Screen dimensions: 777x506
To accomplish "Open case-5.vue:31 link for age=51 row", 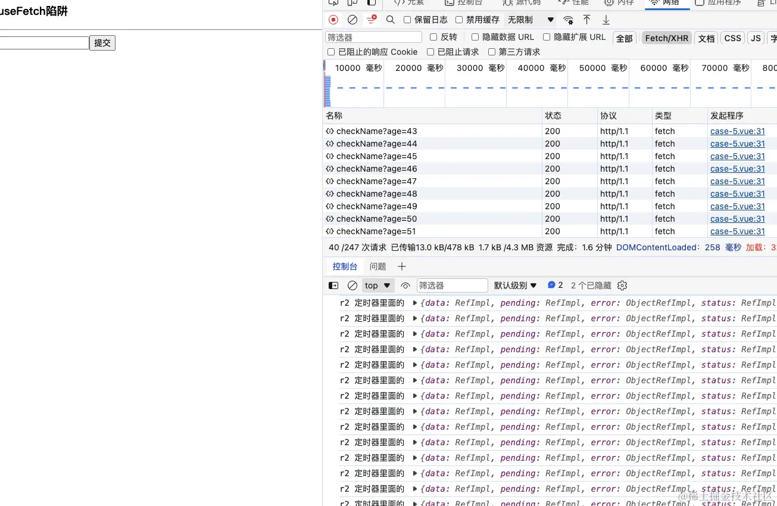I will 738,231.
